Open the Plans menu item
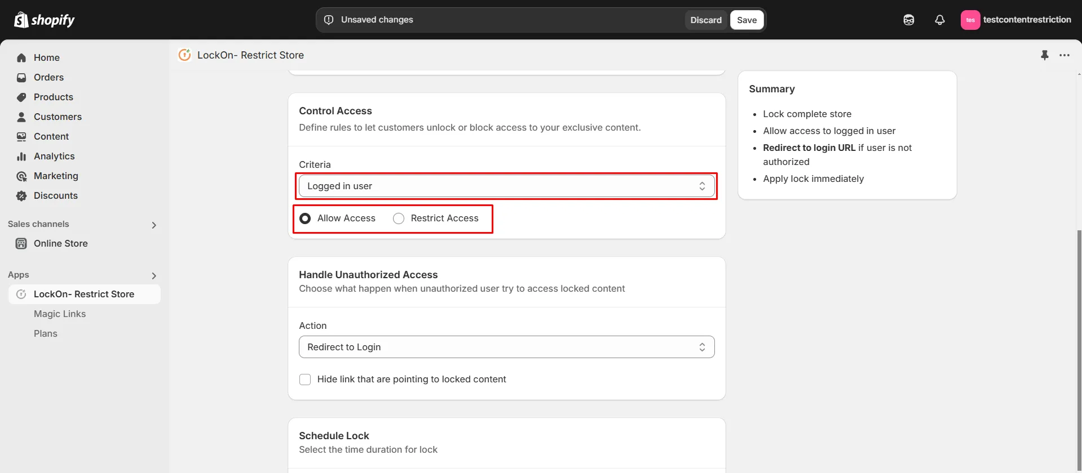Viewport: 1082px width, 473px height. click(46, 334)
